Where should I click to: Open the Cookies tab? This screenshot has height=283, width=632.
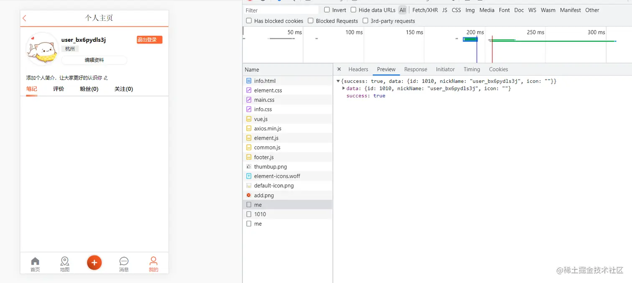(x=498, y=69)
